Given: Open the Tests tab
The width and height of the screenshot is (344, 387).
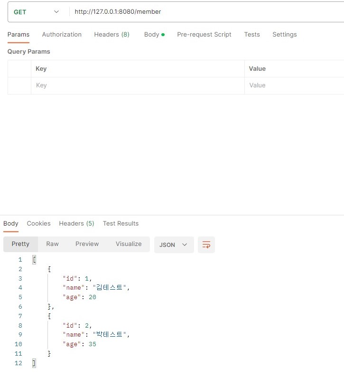Looking at the screenshot, I should pos(252,35).
